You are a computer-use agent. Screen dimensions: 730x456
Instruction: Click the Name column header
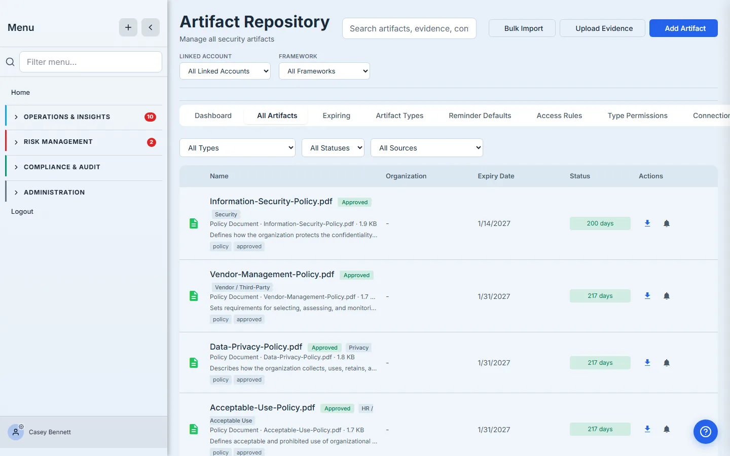(x=219, y=176)
